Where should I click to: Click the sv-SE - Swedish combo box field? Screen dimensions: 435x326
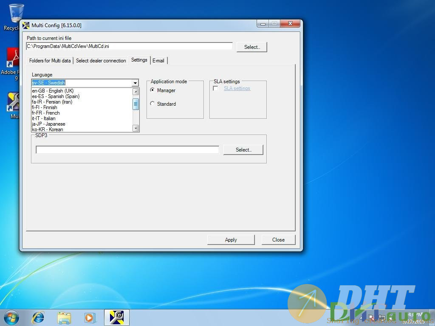(x=82, y=83)
